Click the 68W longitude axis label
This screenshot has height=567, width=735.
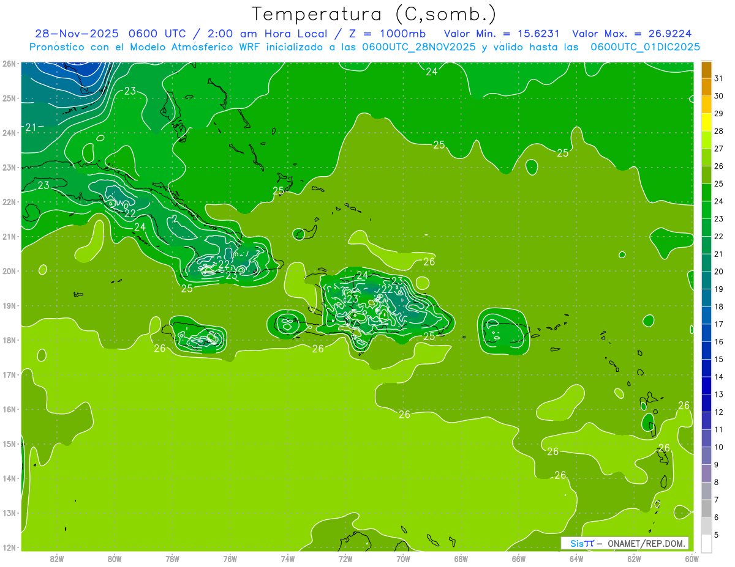click(461, 558)
